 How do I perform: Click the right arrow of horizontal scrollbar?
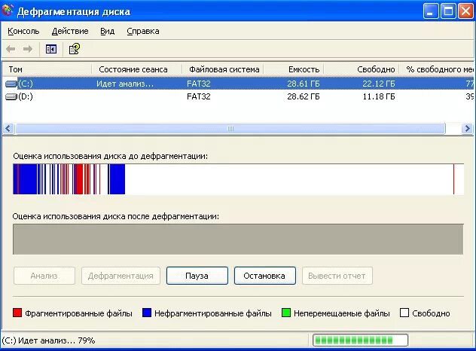467,129
